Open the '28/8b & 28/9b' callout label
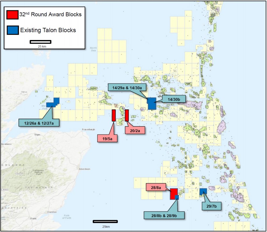 coord(164,215)
